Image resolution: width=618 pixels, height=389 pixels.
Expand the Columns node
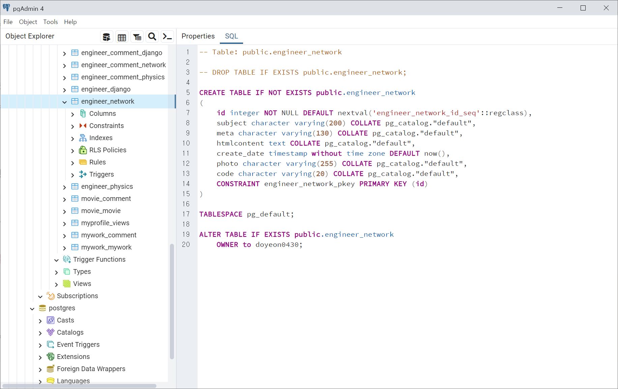click(72, 114)
